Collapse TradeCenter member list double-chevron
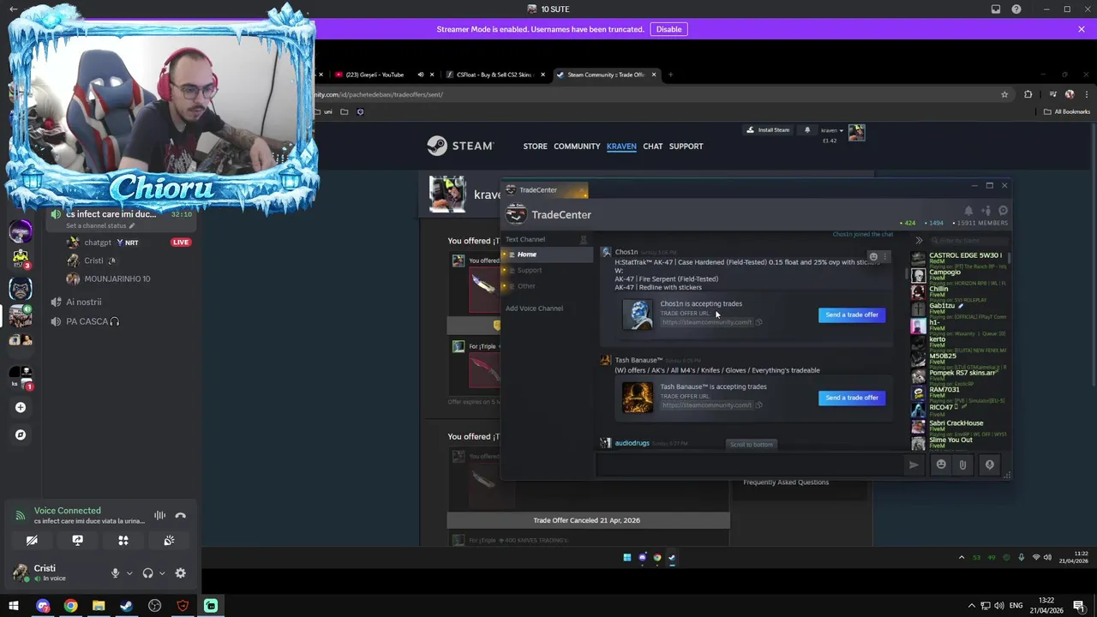Image resolution: width=1097 pixels, height=617 pixels. [919, 241]
